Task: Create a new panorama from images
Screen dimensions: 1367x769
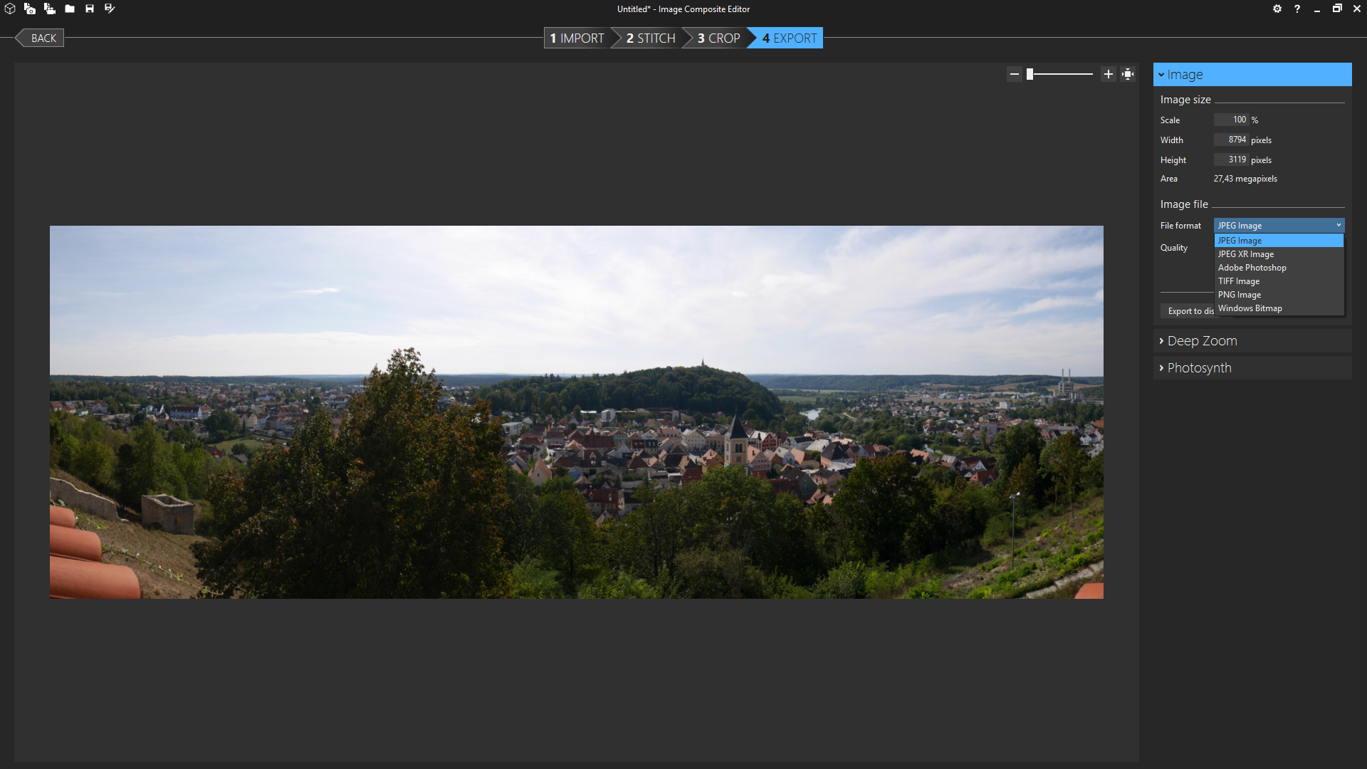Action: [30, 9]
